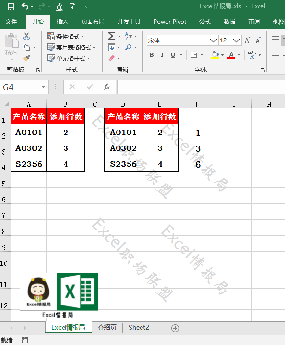Click the Save icon in quick access toolbar
This screenshot has width=285, height=345.
point(11,7)
